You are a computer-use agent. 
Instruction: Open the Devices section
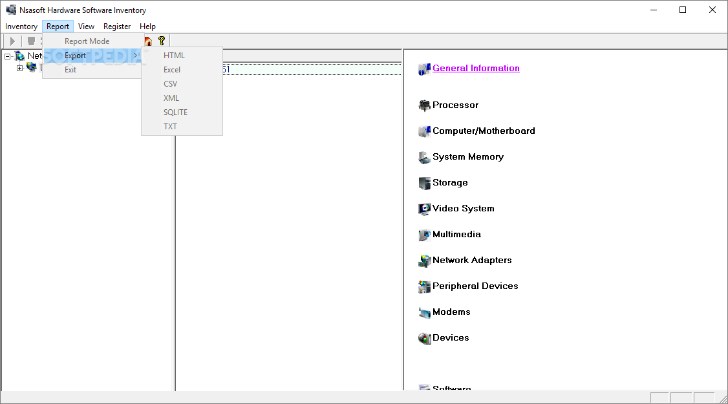pos(451,337)
